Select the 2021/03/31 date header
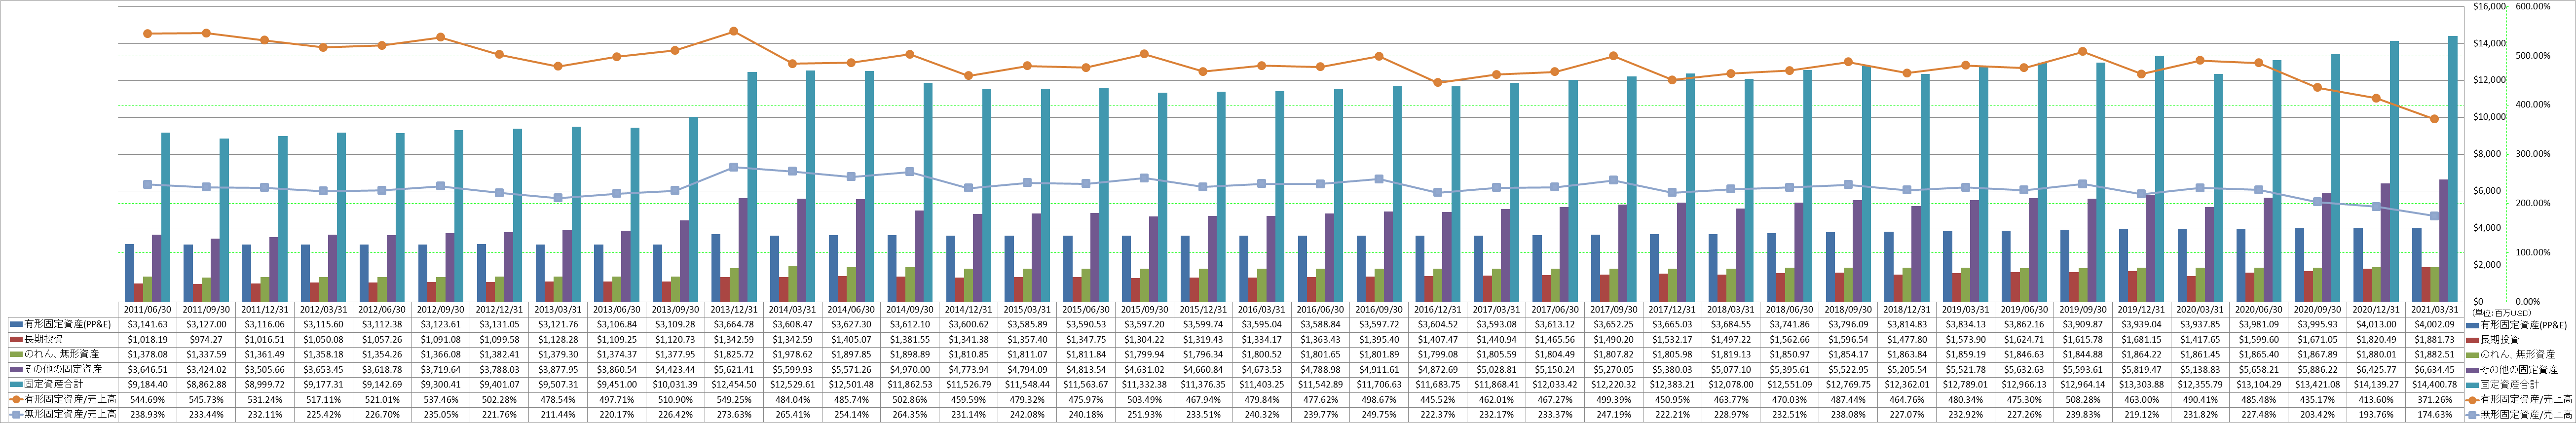Screen dimensions: 2576x423 point(2434,310)
